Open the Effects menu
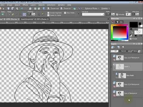 coord(25,5)
